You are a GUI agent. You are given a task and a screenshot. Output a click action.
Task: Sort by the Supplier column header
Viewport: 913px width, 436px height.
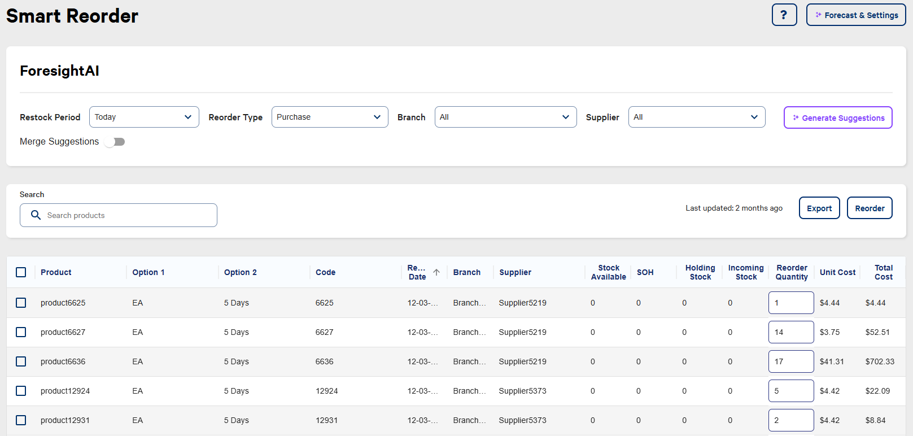pos(515,272)
